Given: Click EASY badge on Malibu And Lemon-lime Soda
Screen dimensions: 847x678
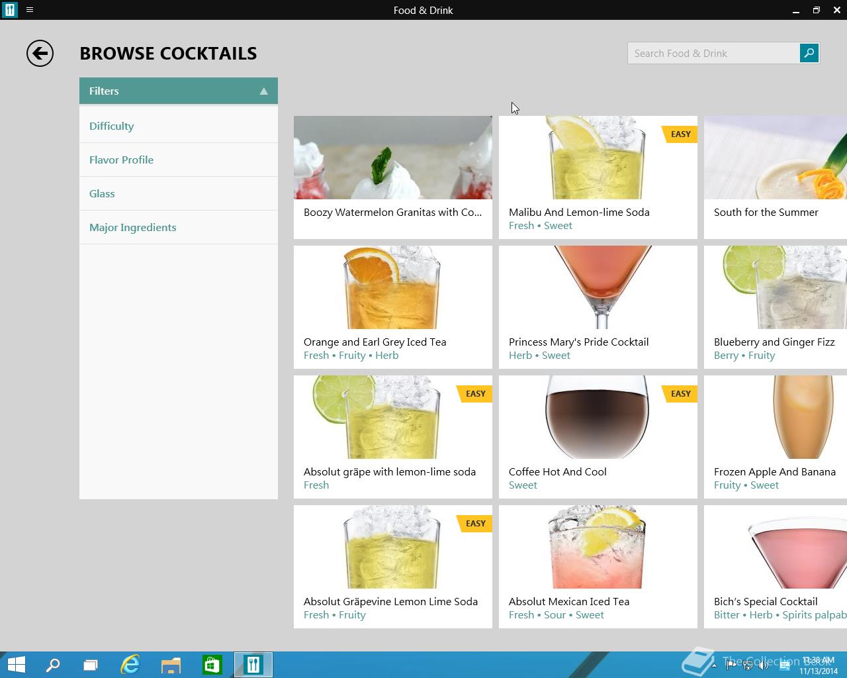Looking at the screenshot, I should pos(680,134).
